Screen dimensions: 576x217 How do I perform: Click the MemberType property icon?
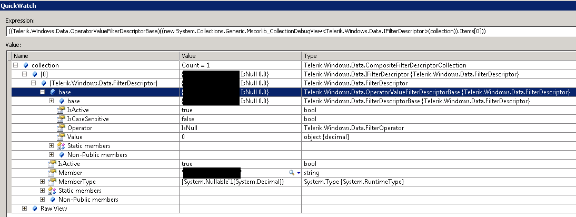pyautogui.click(x=52, y=182)
